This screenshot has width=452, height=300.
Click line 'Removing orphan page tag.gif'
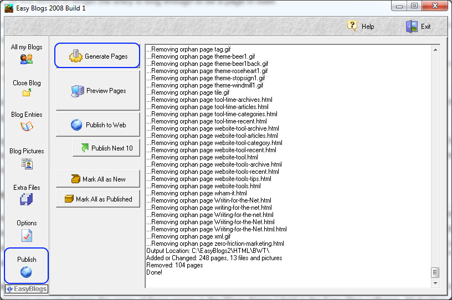(188, 49)
